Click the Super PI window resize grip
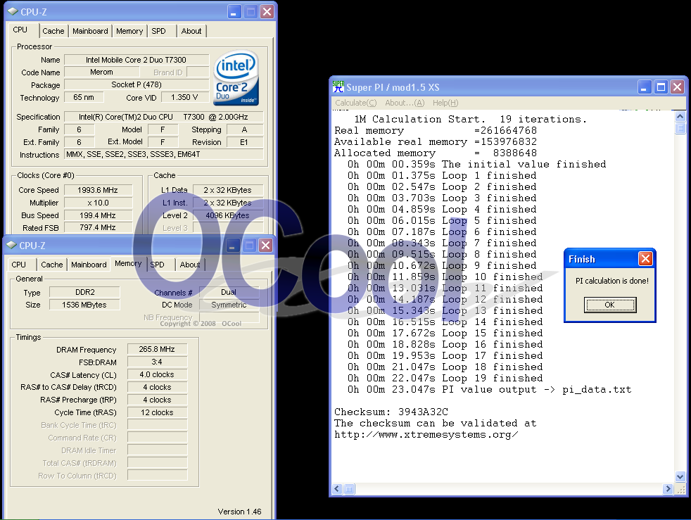The width and height of the screenshot is (691, 520). [680, 489]
